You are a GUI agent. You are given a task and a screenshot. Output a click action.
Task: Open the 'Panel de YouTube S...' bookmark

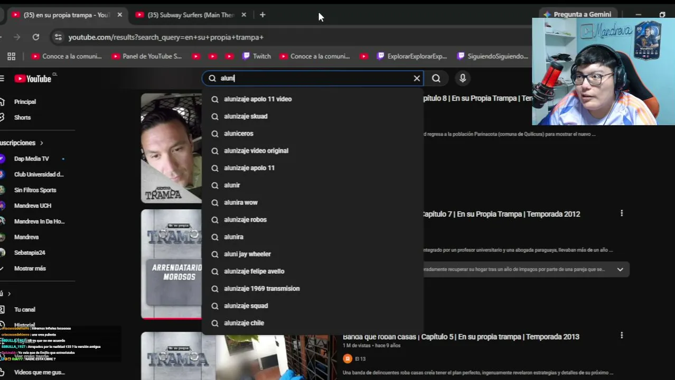click(x=147, y=56)
